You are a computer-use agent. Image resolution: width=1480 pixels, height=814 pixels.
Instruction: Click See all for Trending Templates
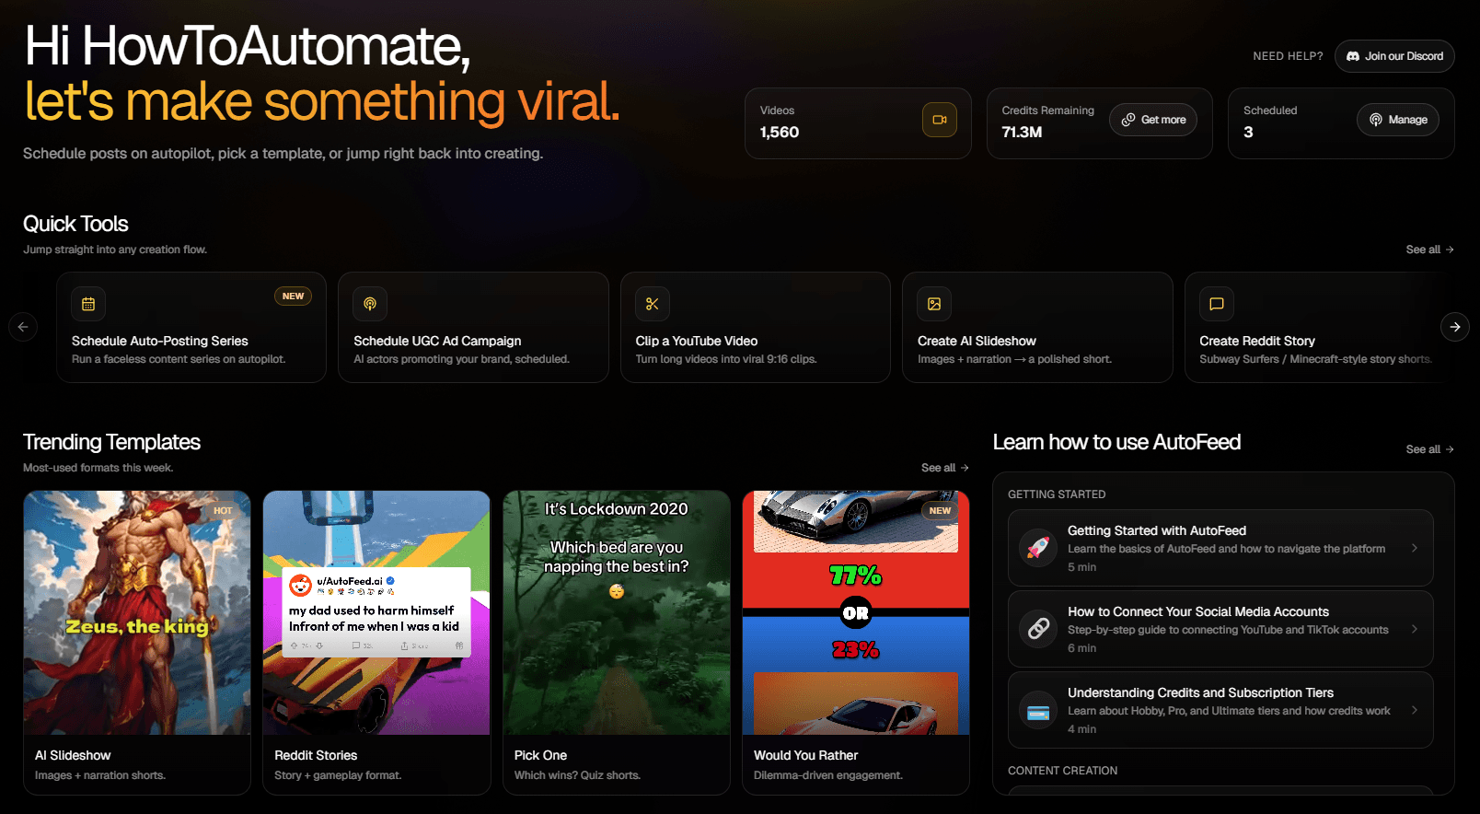pyautogui.click(x=945, y=468)
